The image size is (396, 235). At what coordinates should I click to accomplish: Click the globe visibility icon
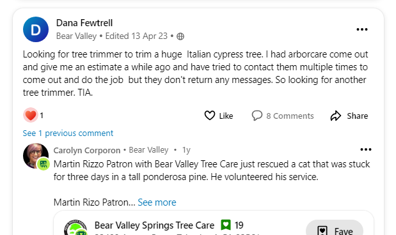click(x=180, y=36)
